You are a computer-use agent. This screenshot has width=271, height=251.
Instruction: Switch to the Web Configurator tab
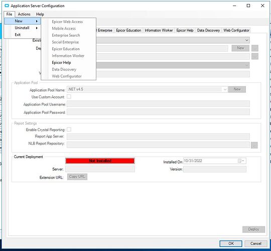(236, 30)
